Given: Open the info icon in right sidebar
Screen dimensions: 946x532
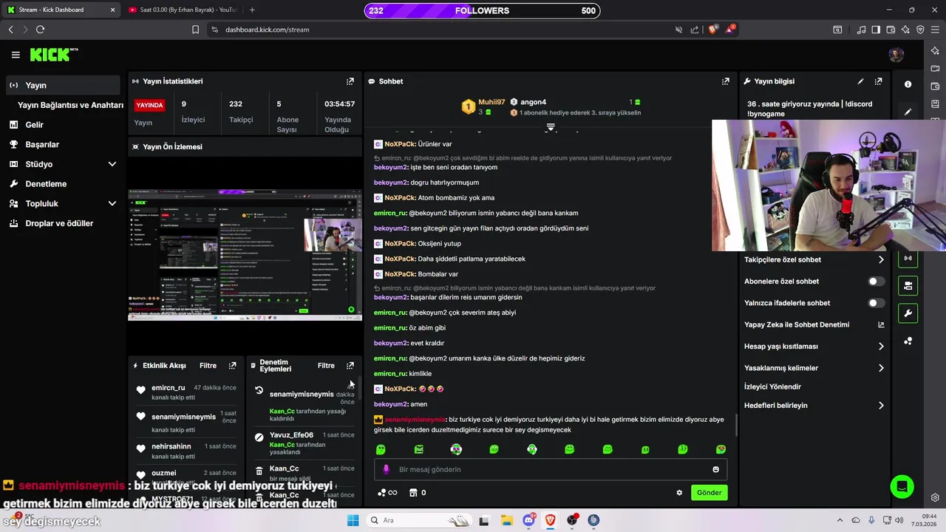Looking at the screenshot, I should [908, 84].
